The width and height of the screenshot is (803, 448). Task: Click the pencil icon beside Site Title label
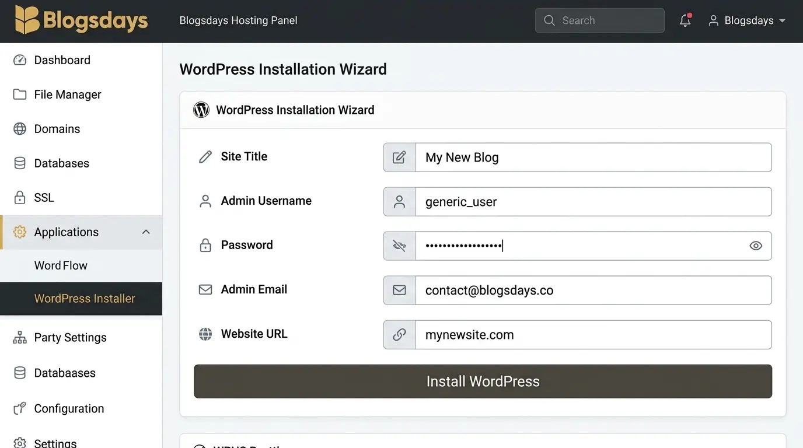pos(205,156)
